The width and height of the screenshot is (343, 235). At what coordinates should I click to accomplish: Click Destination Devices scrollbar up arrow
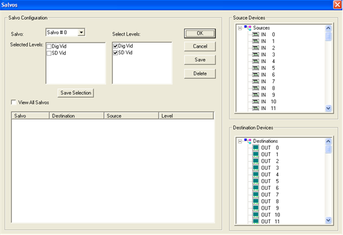point(328,142)
